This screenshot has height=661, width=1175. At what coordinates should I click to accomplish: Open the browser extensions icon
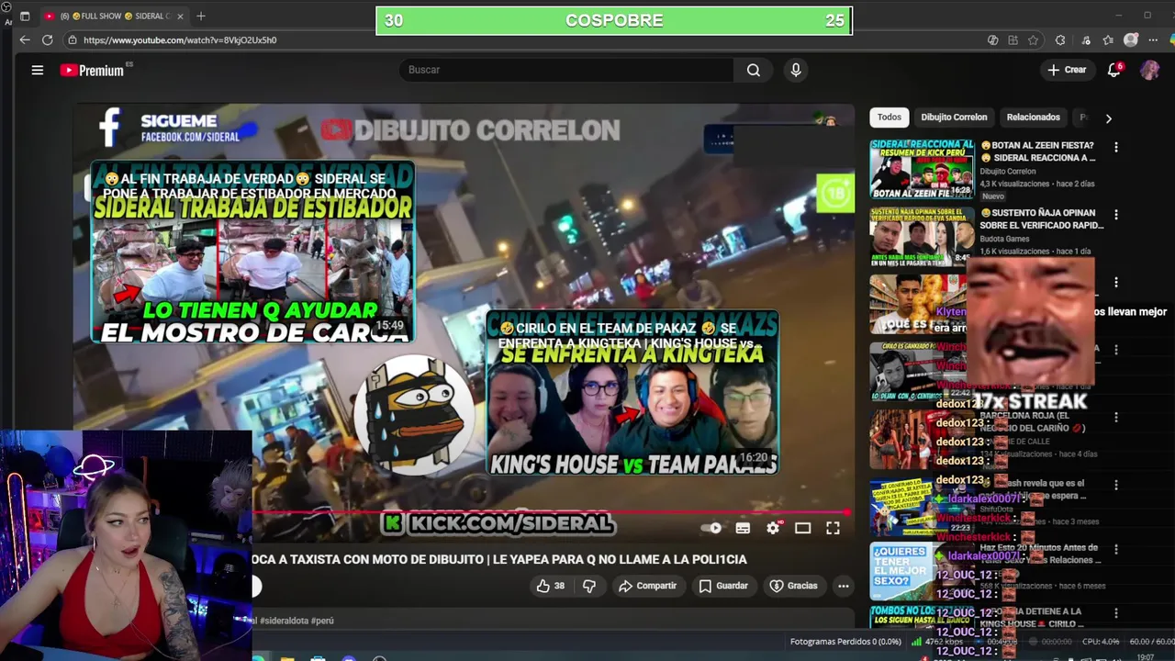1060,40
